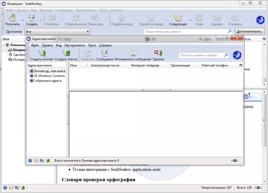Click address books pane splitter grippy
Viewport: 268px width, 193px height.
click(x=68, y=109)
